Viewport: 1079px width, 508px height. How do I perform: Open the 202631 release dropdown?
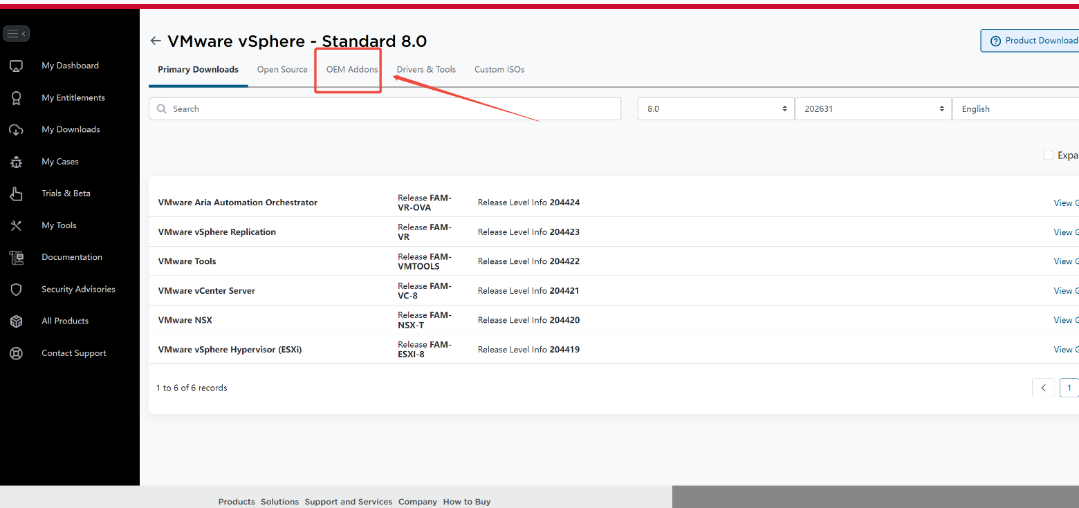coord(874,109)
